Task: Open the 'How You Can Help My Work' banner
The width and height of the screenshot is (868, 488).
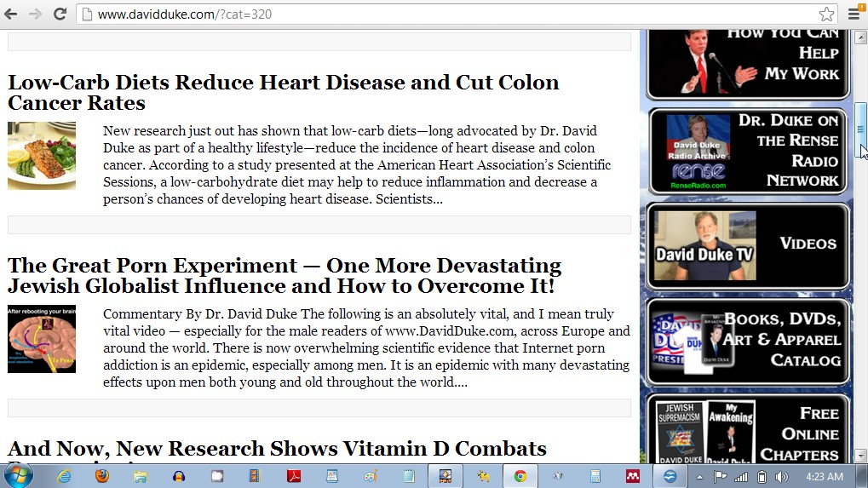Action: [748, 64]
